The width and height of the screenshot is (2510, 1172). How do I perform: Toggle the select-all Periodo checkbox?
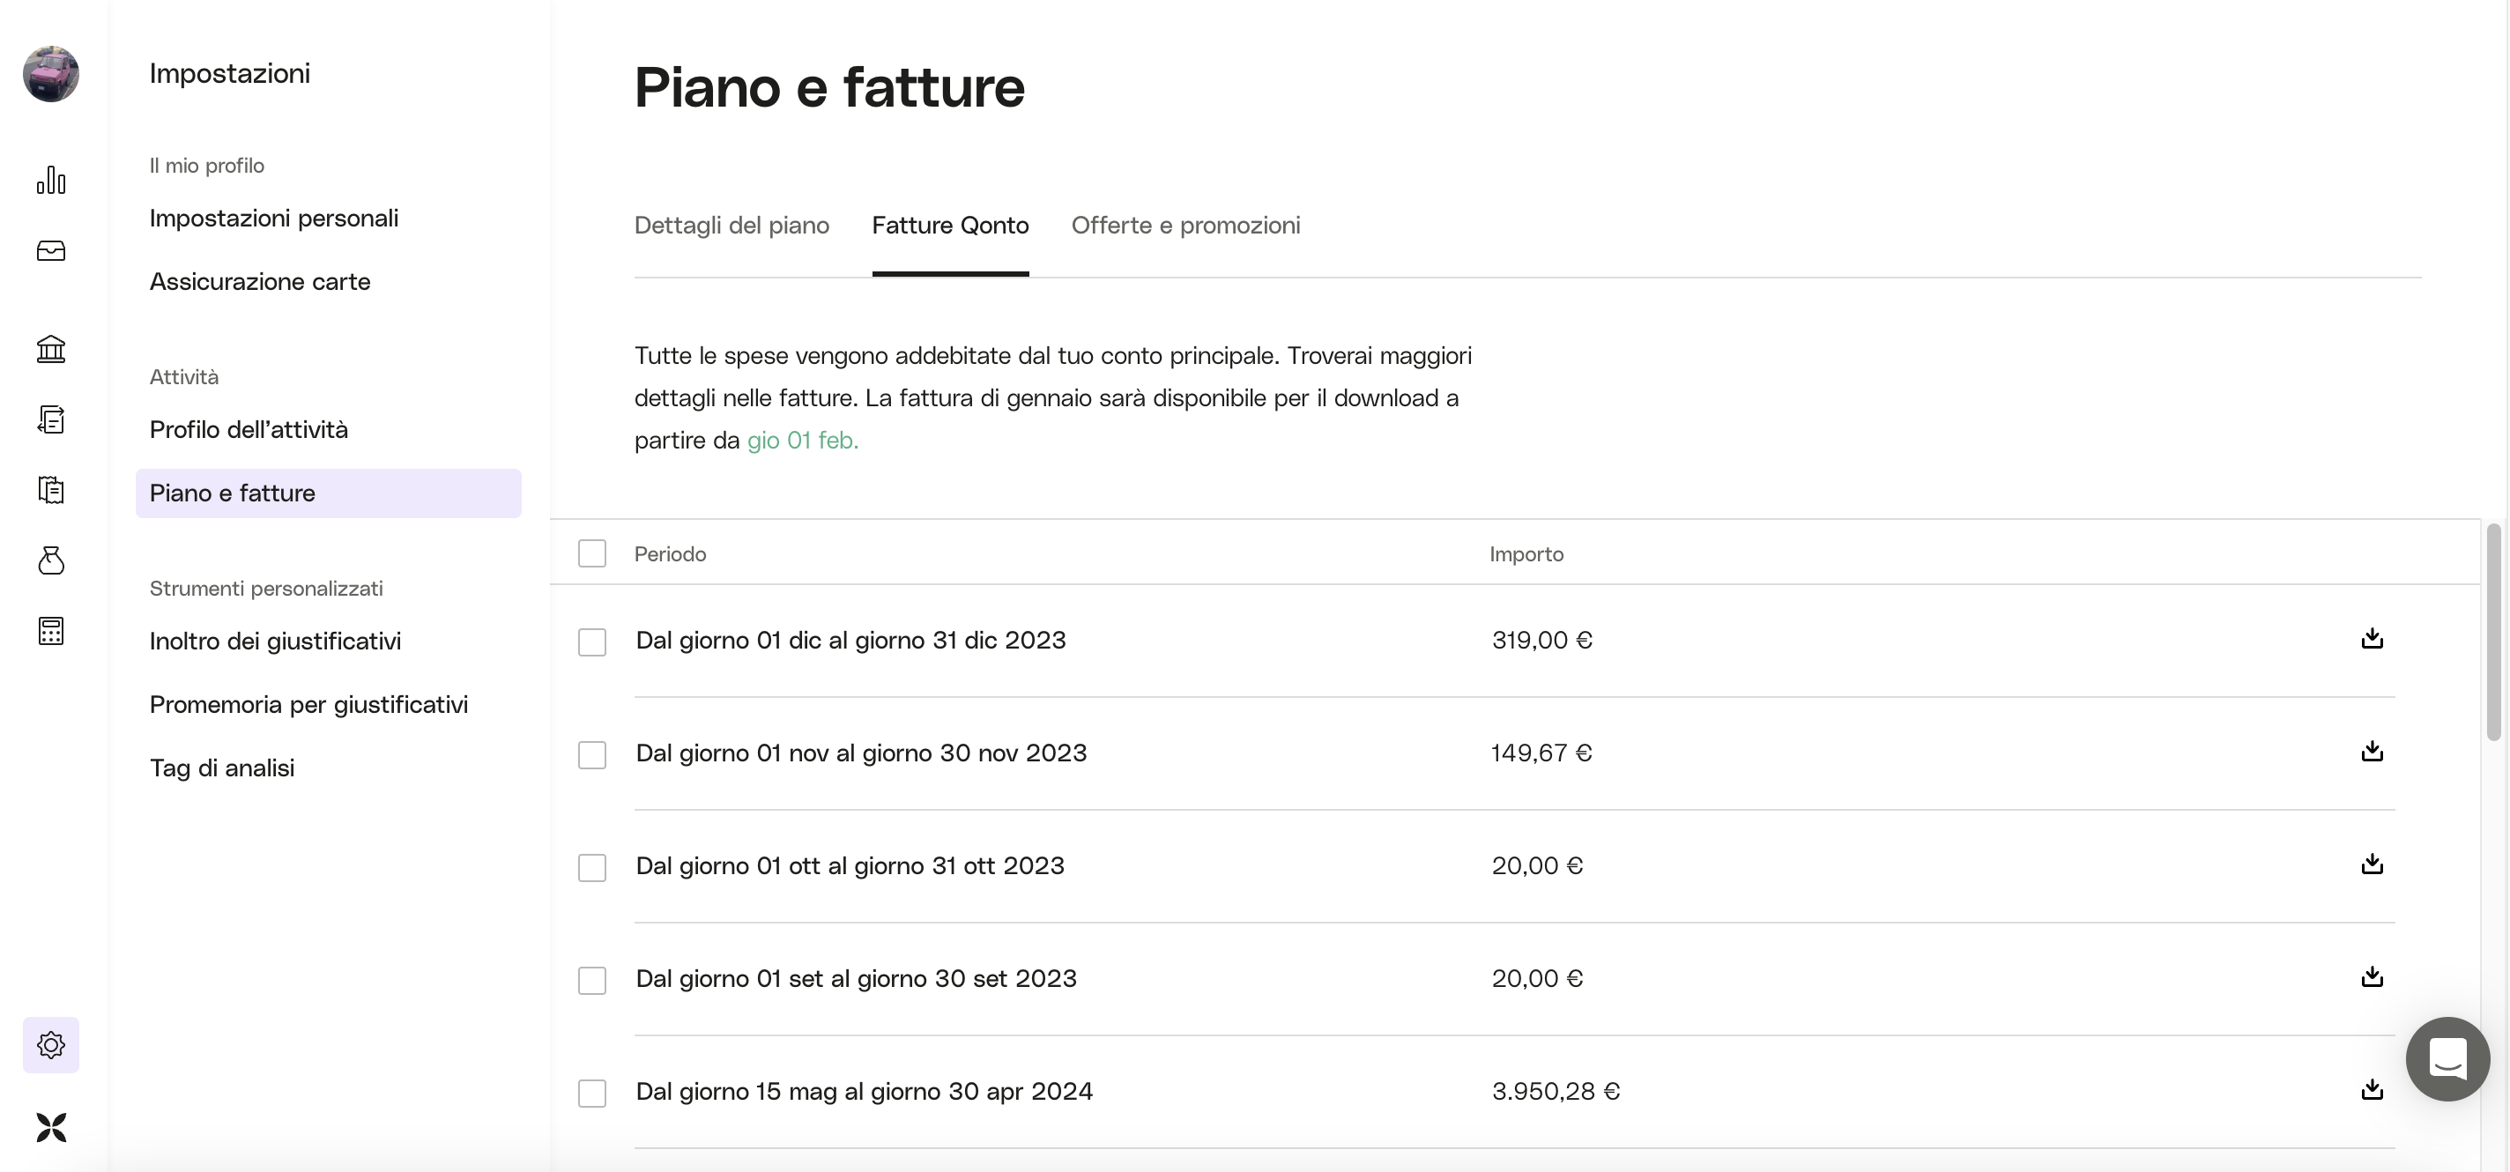point(591,553)
